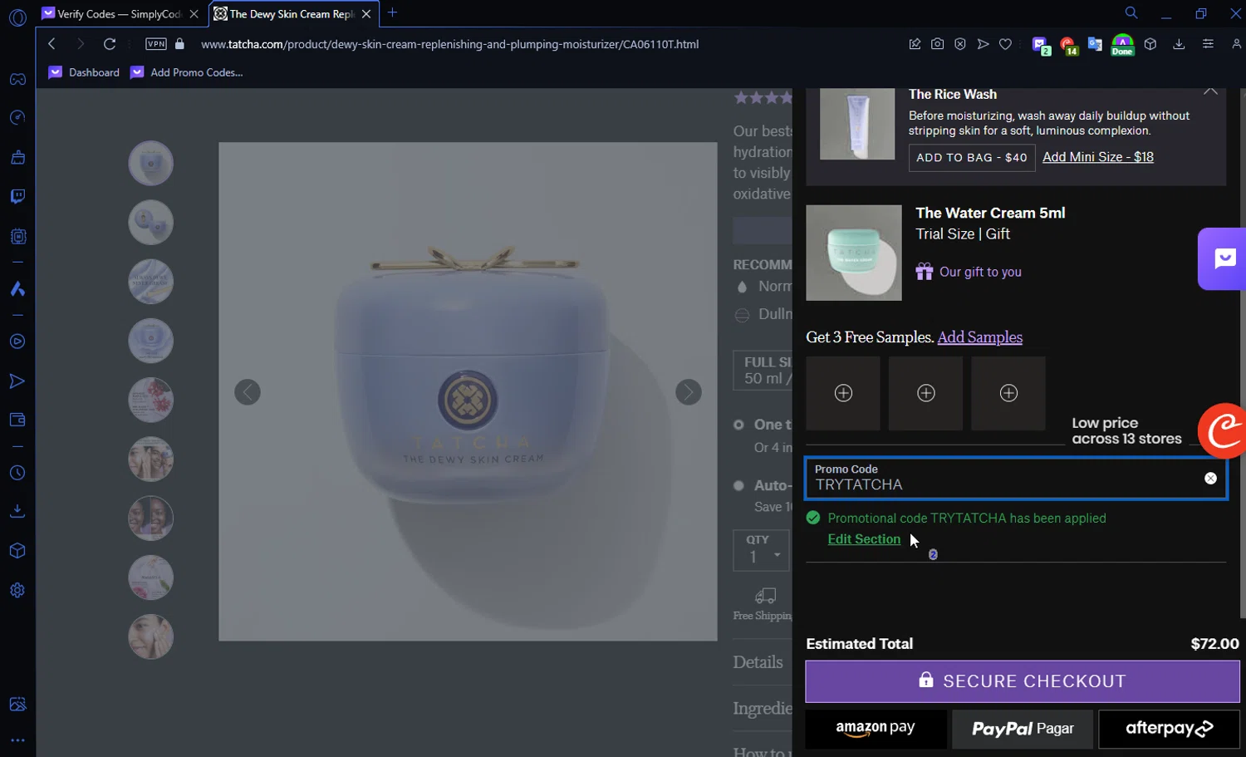Open the Aria AI sidebar icon
The height and width of the screenshot is (757, 1246).
click(x=17, y=289)
